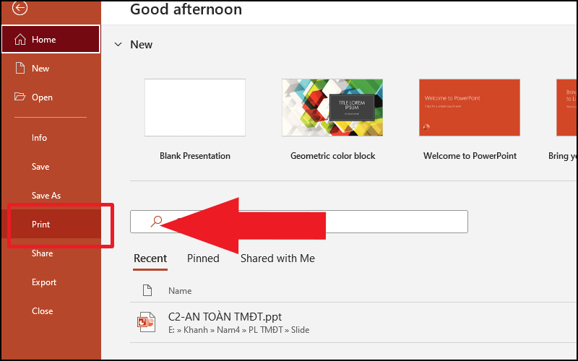The width and height of the screenshot is (578, 361).
Task: Select the Home house icon
Action: click(20, 40)
